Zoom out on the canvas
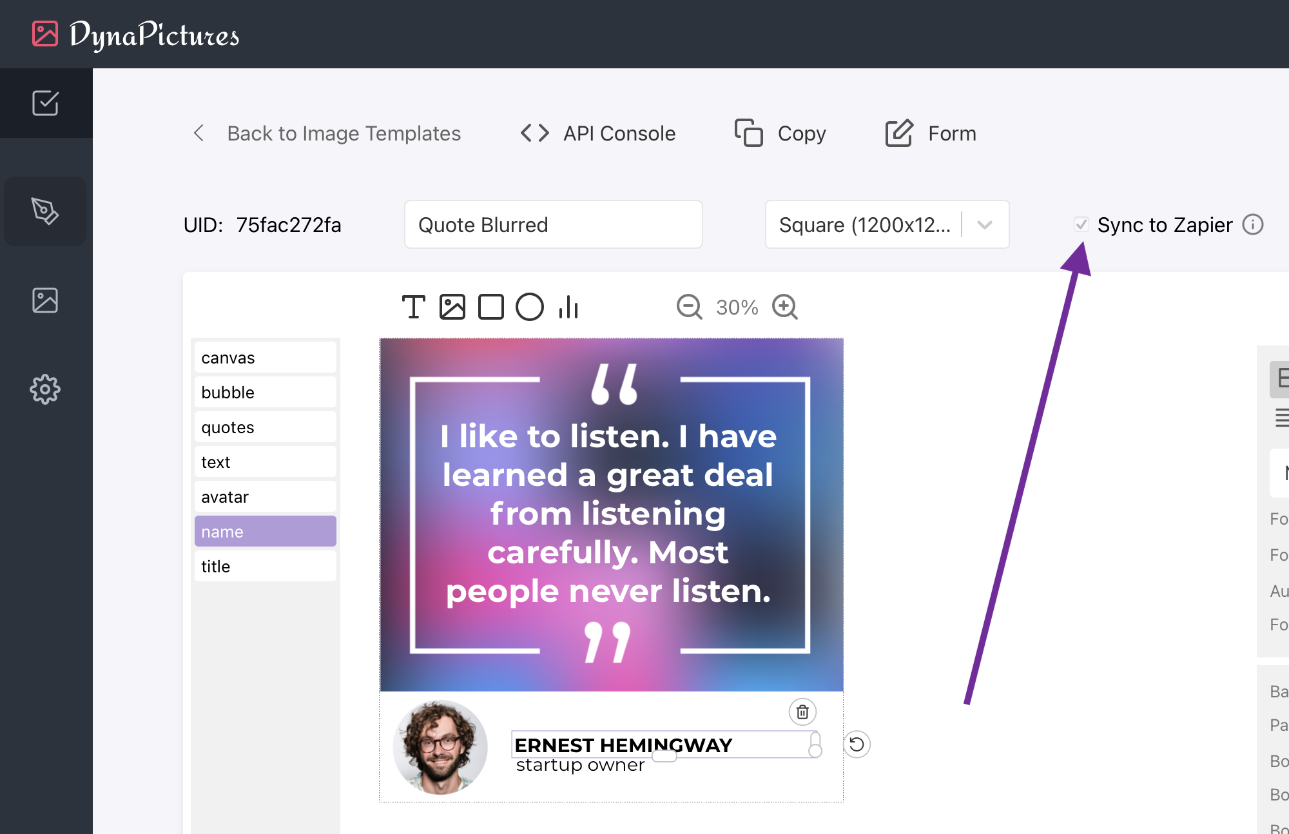The width and height of the screenshot is (1289, 834). point(688,307)
